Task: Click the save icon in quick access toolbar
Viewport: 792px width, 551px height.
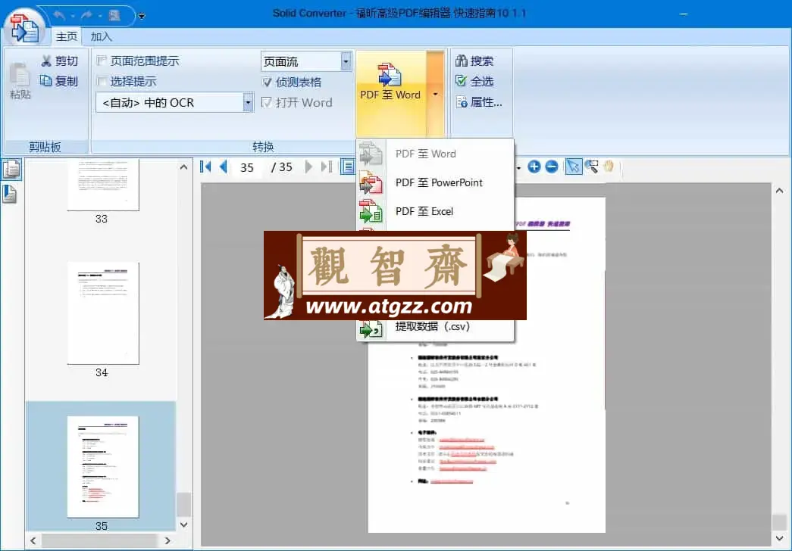Action: pos(114,16)
